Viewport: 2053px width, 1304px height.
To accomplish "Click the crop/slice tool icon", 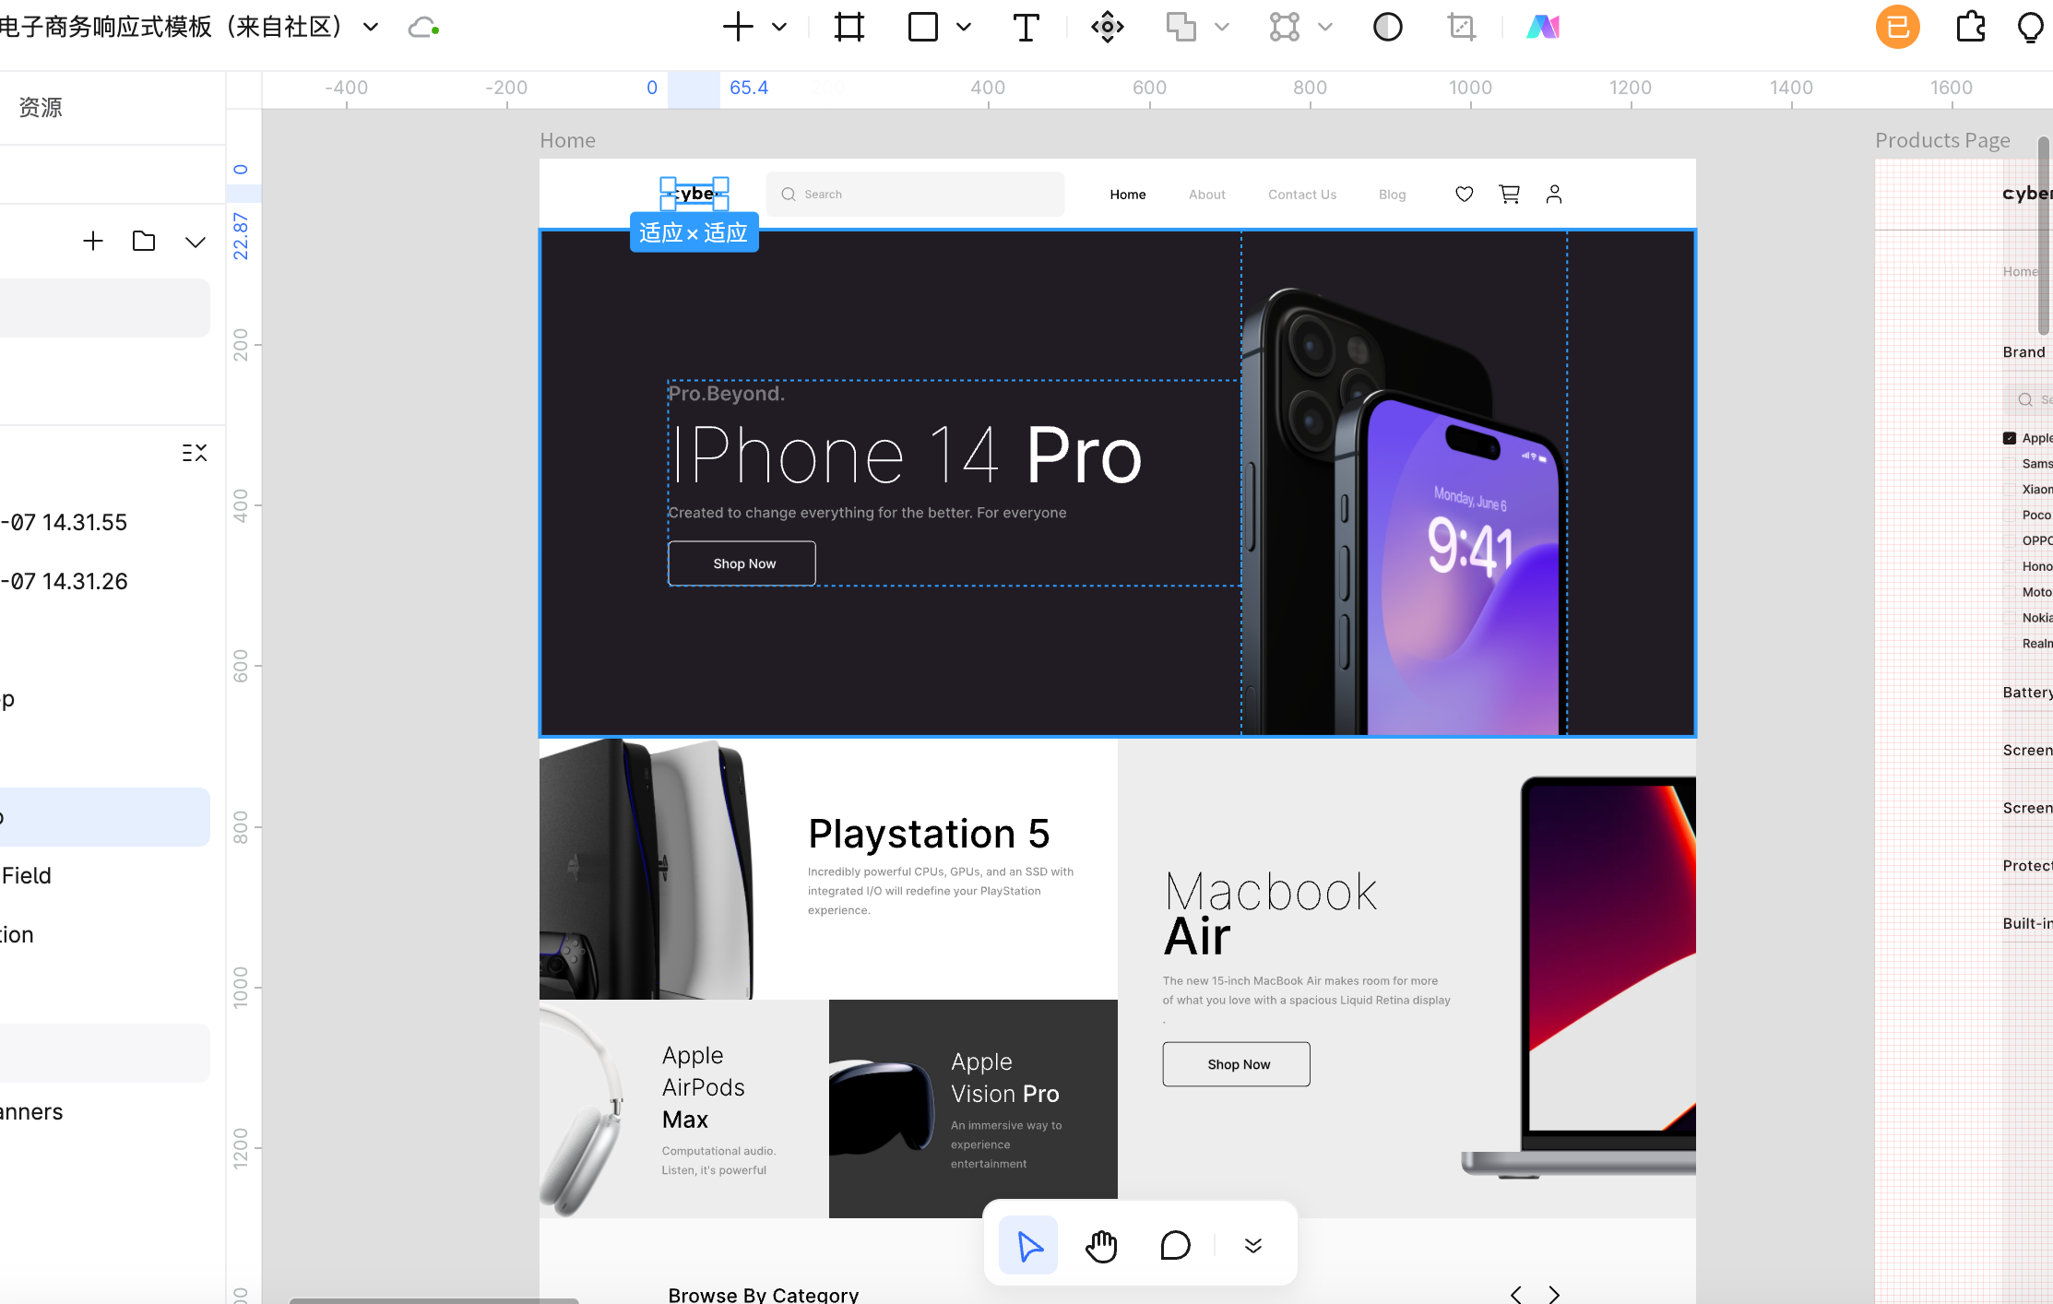I will pyautogui.click(x=1462, y=27).
